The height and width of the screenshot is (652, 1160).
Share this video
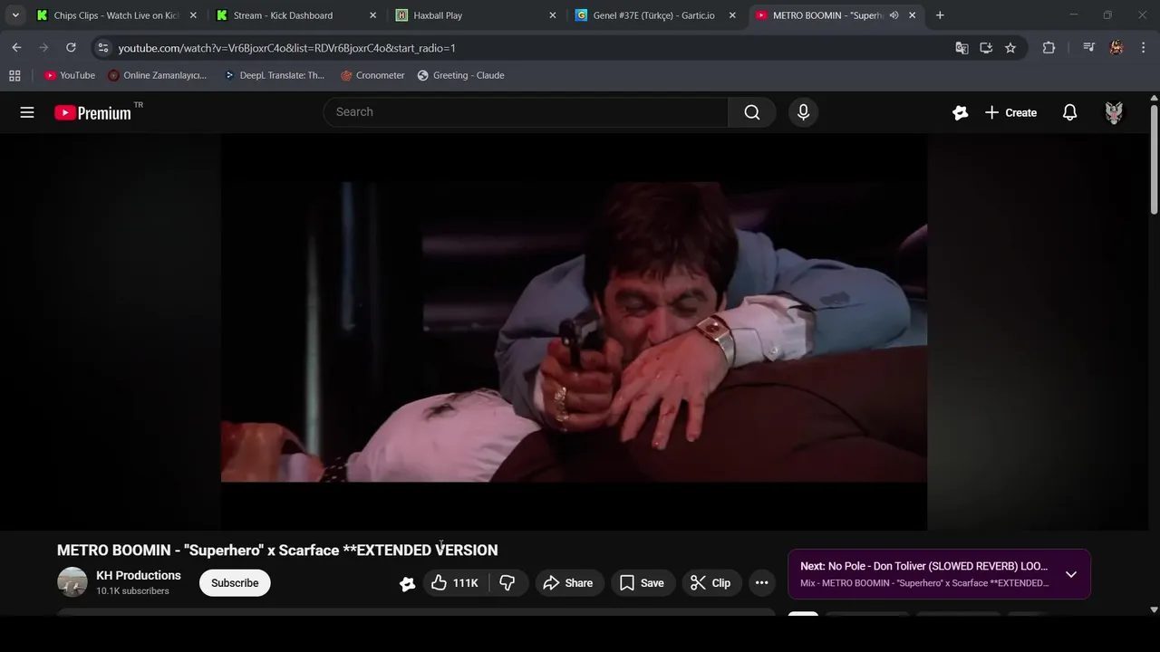click(567, 583)
